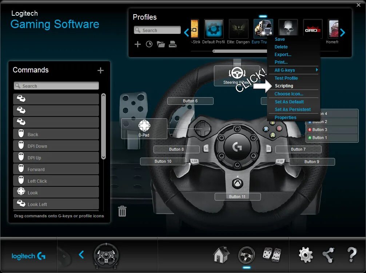Select Set As Persistent in the menu
This screenshot has width=366, height=273.
[293, 110]
